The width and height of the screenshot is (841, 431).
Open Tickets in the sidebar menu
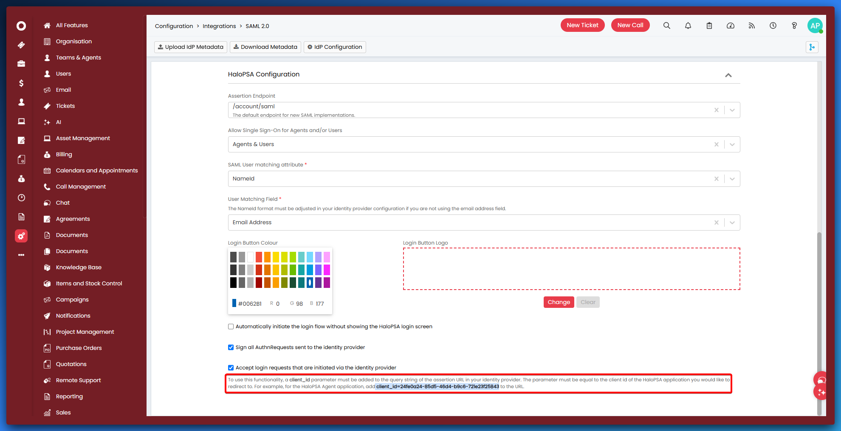(65, 106)
